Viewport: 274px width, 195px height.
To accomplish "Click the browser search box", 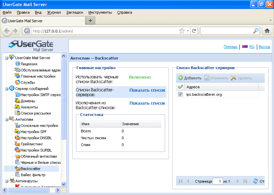I will tap(226, 31).
